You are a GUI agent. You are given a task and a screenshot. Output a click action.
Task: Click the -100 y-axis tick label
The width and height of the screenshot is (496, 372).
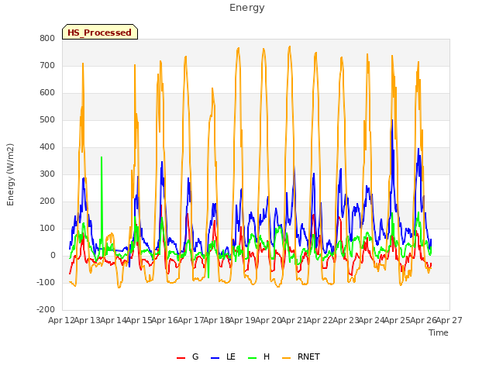(46, 282)
